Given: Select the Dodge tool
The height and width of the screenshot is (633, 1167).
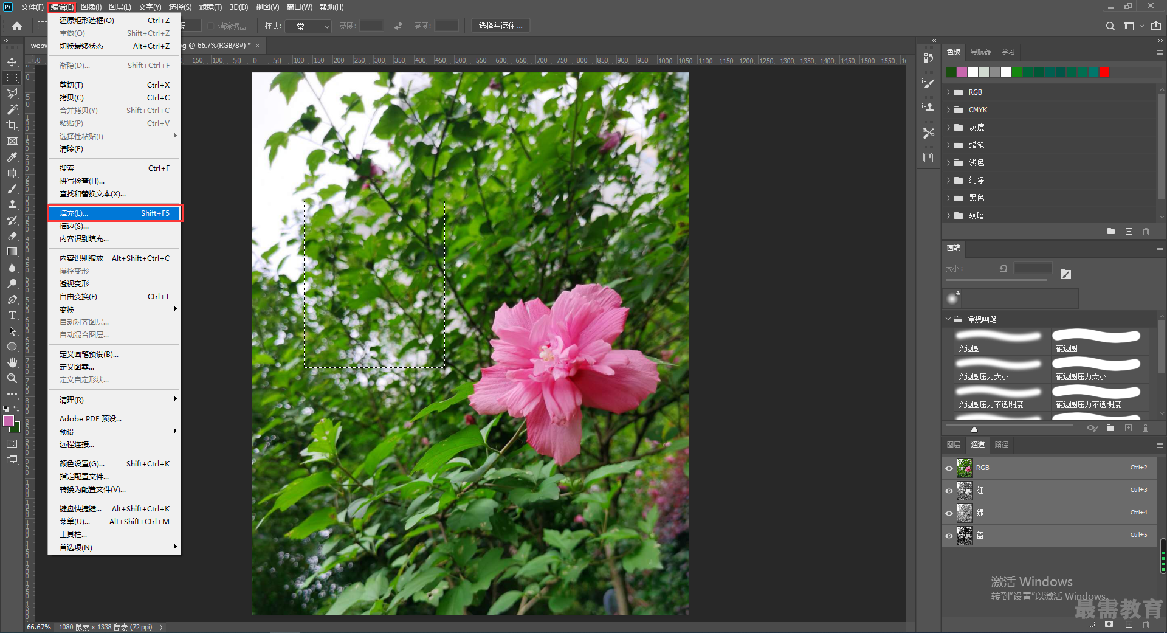Looking at the screenshot, I should click(12, 283).
